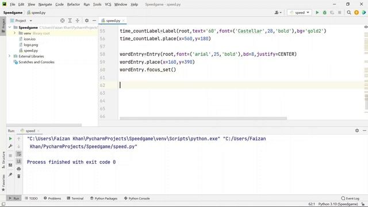Viewport: 368px width, 207px height.
Task: Click the editor horizontal scrollbar
Action: tap(203, 118)
